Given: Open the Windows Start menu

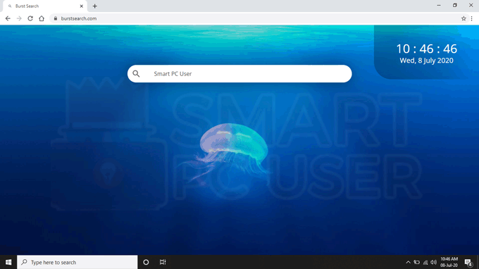Looking at the screenshot, I should click(8, 262).
